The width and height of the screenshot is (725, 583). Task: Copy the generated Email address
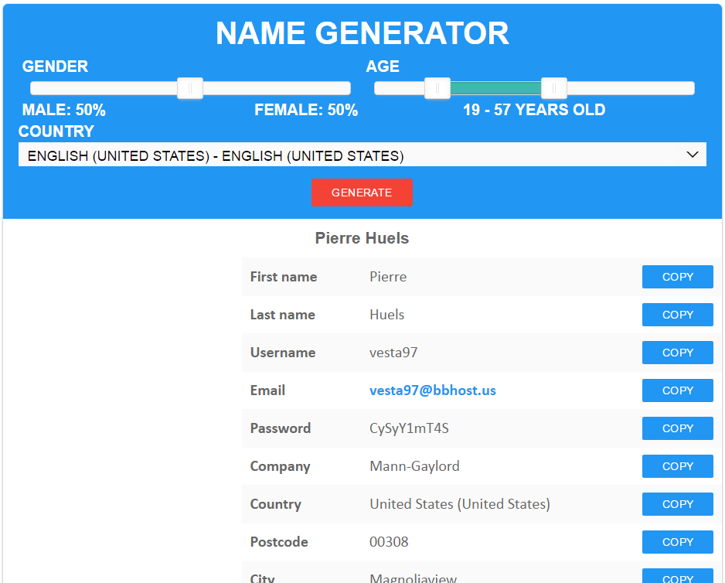point(677,390)
